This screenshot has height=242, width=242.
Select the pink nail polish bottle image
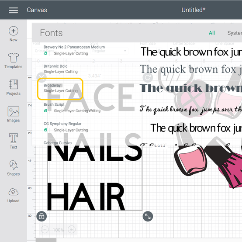coord(190,160)
